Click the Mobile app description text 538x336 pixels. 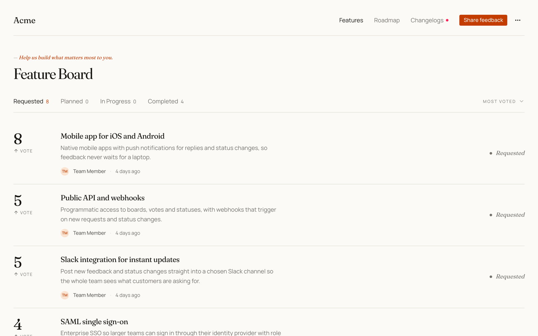click(164, 153)
